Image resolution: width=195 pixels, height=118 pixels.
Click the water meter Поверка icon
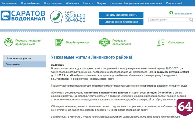coord(104,42)
